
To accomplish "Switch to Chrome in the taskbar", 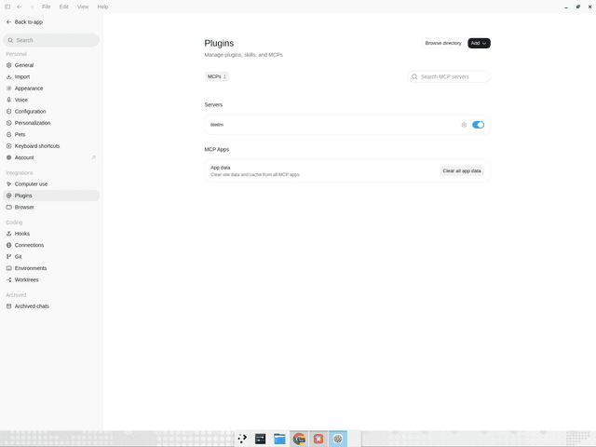I will tap(299, 439).
